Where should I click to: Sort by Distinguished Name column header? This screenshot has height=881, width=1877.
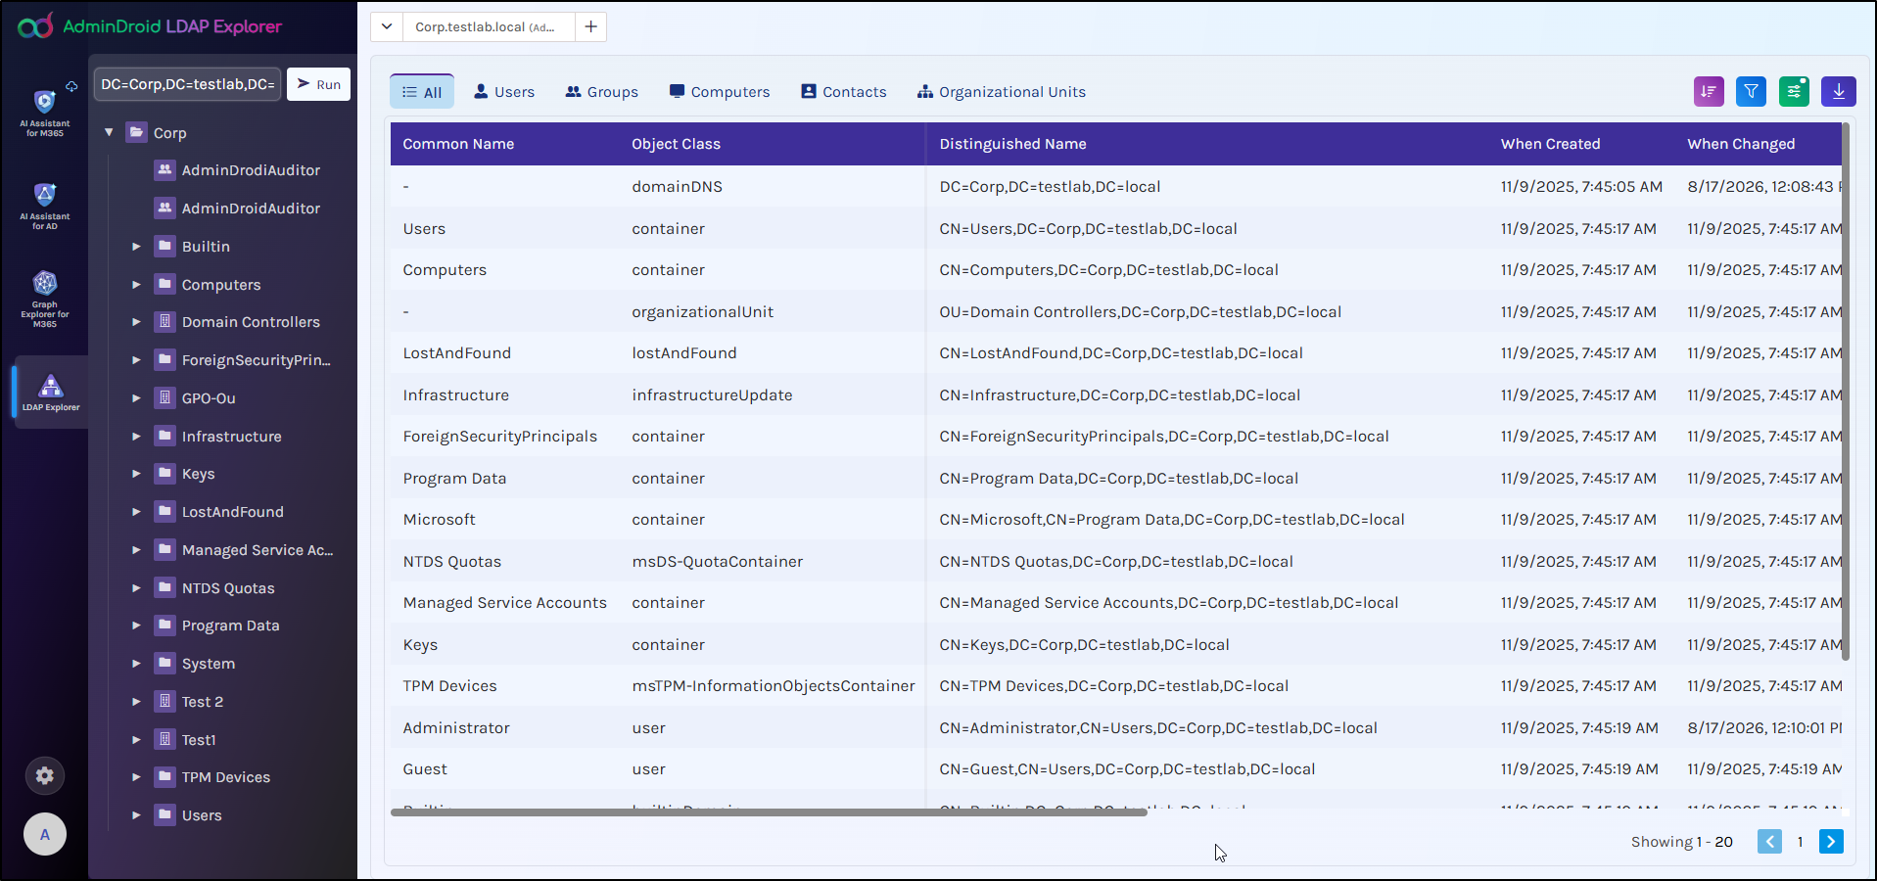1012,144
